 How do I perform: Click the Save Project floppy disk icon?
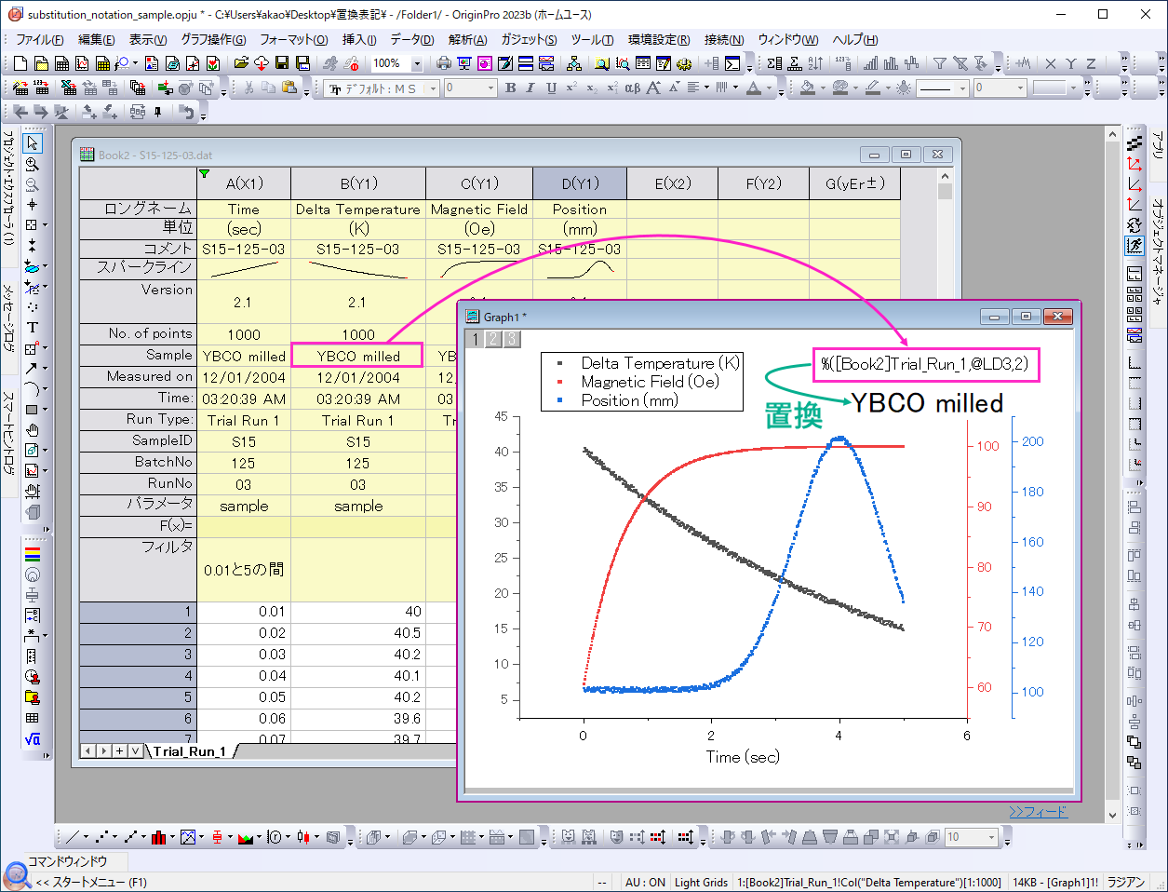282,63
